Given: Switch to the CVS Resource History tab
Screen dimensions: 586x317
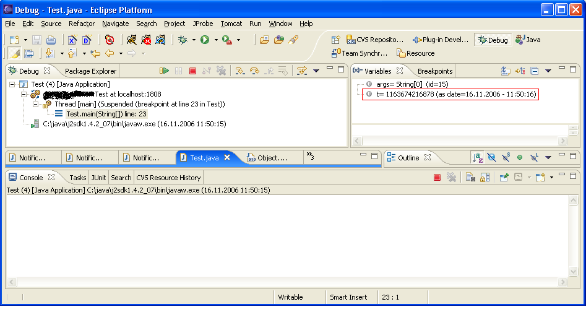Looking at the screenshot, I should 168,178.
